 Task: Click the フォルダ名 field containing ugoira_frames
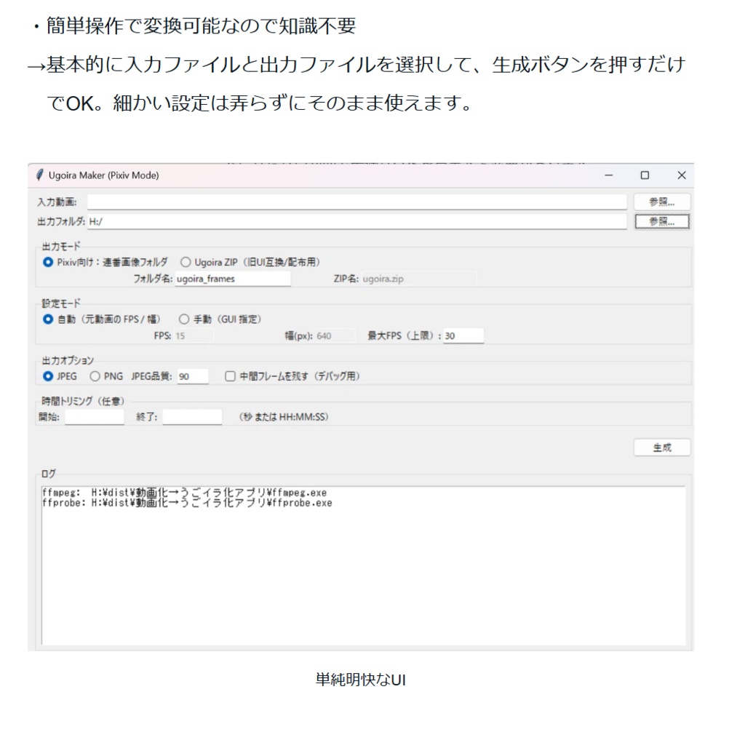coord(233,279)
